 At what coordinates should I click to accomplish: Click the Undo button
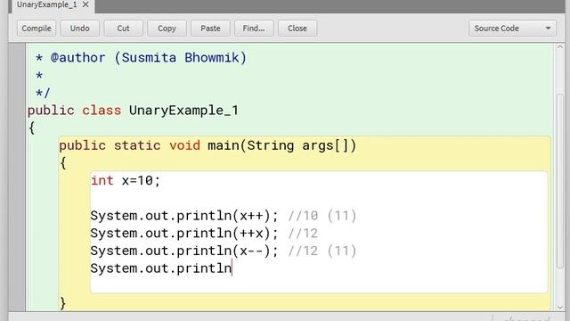79,29
